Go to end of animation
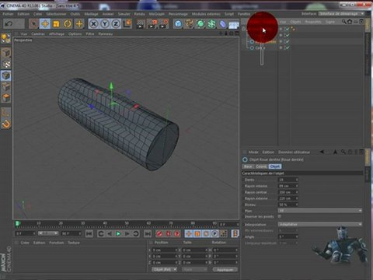 [x=148, y=234]
